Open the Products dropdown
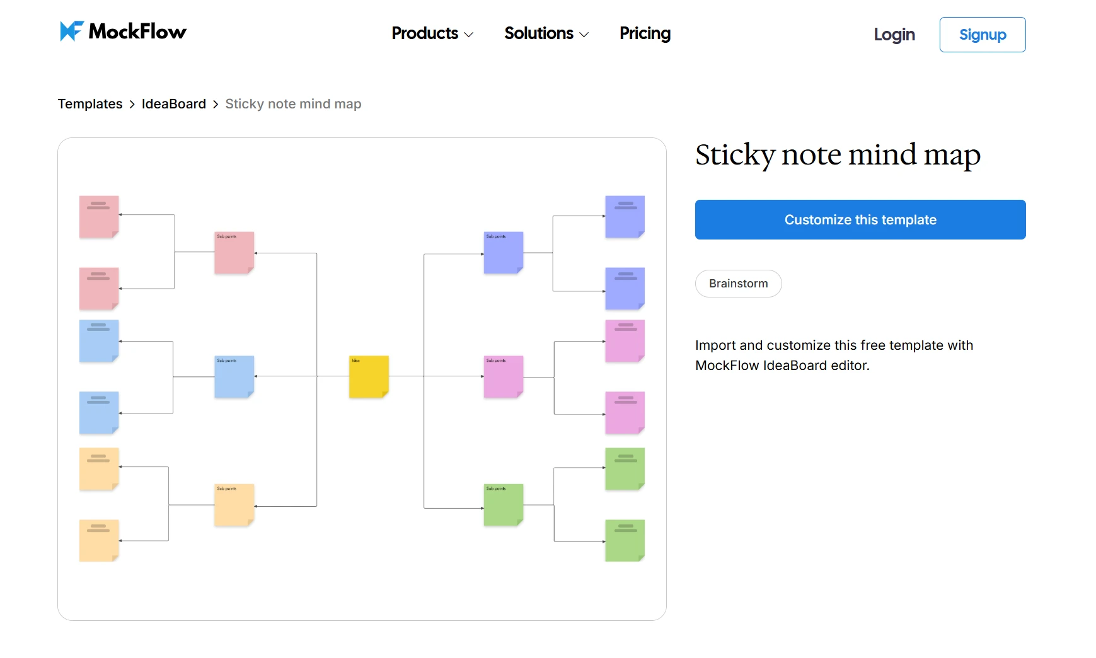This screenshot has height=658, width=1096. [x=425, y=33]
